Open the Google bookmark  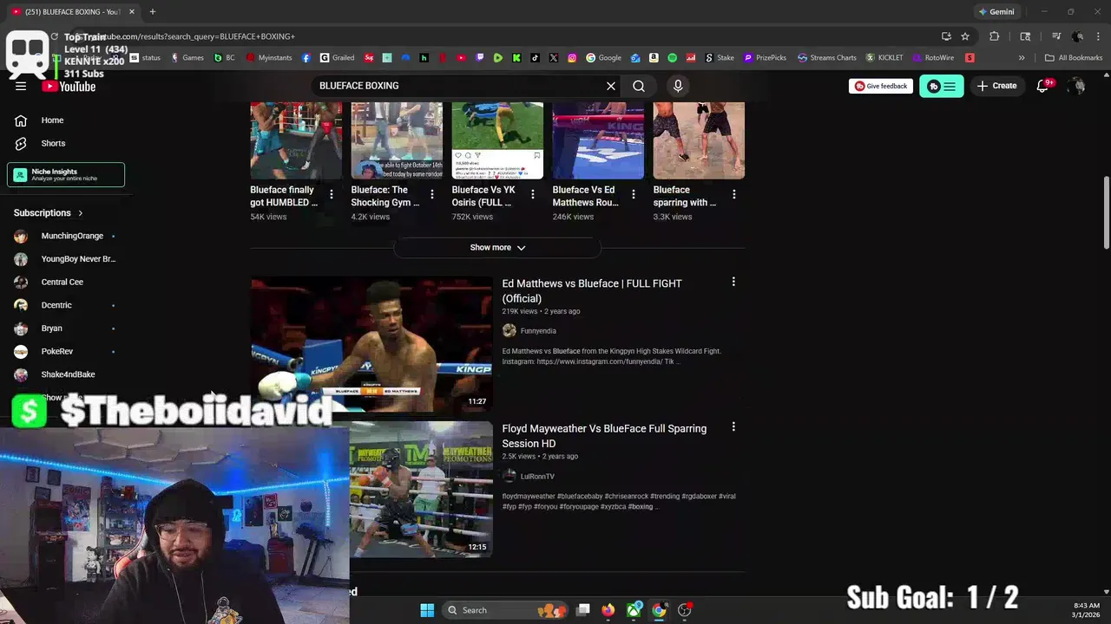tap(603, 58)
